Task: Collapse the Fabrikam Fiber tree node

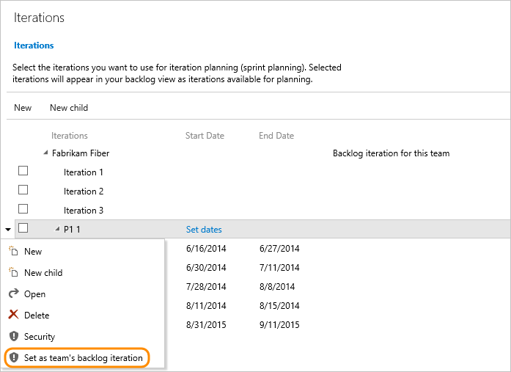Action: point(46,153)
